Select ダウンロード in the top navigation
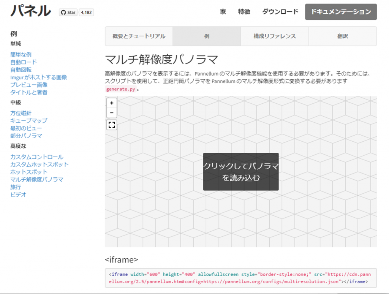Screen dimensions: 389x294 (x=280, y=12)
